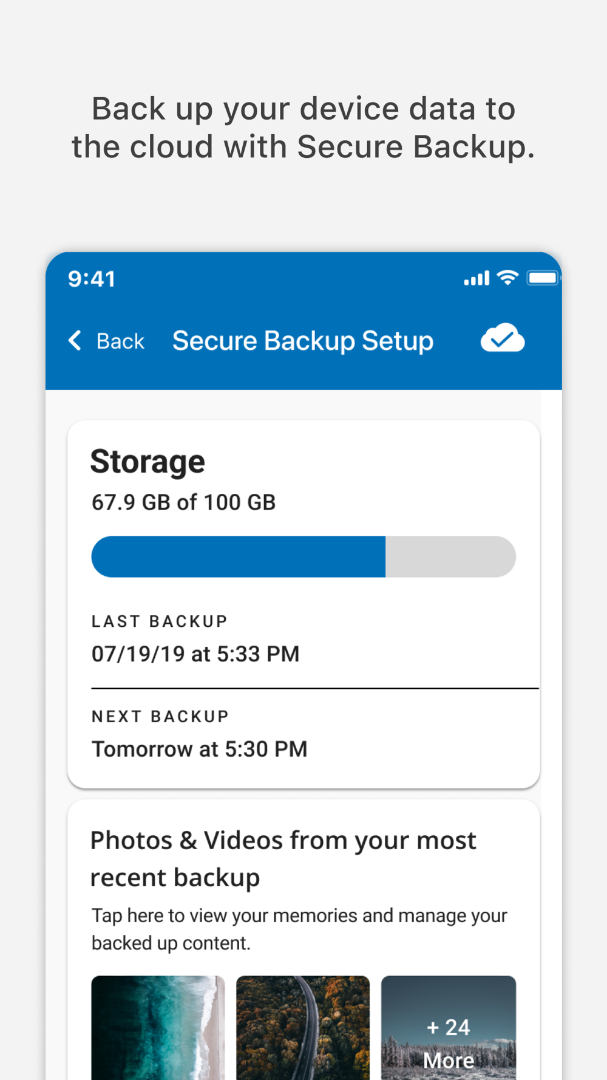Tap the Last Backup label
The image size is (607, 1080).
coord(160,621)
